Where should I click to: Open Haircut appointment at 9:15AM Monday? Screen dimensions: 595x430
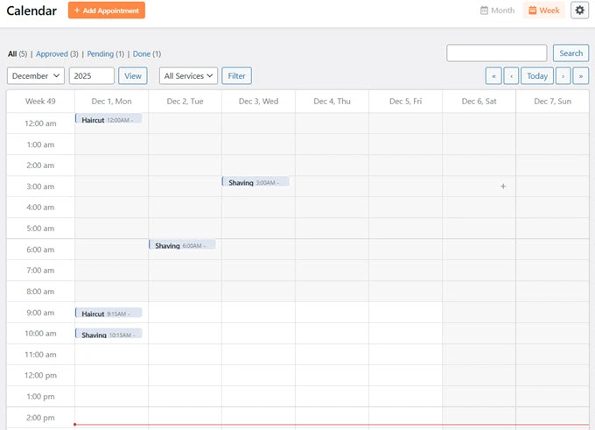(x=108, y=314)
